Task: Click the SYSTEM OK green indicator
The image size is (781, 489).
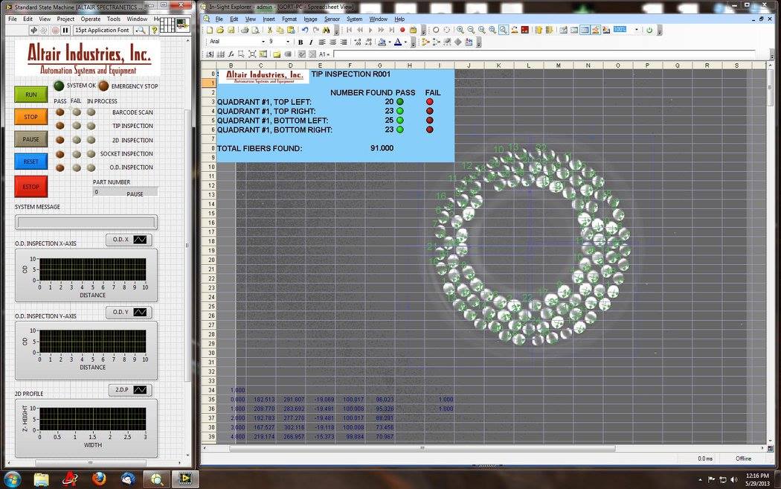Action: 59,86
